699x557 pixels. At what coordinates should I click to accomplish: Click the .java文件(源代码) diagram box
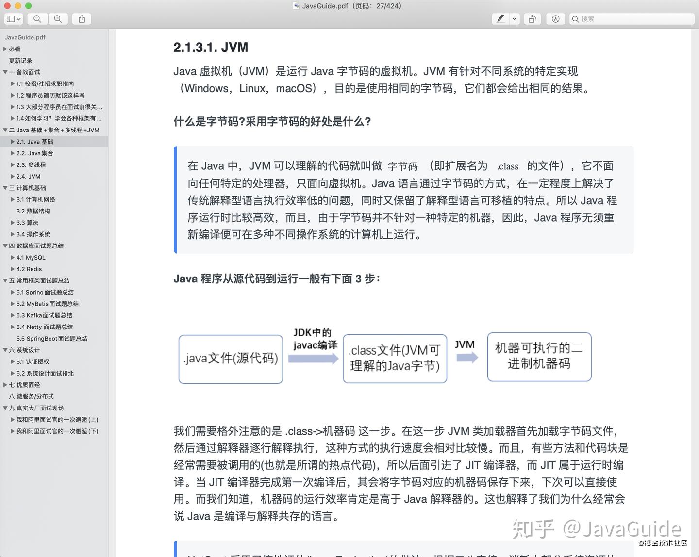tap(231, 359)
